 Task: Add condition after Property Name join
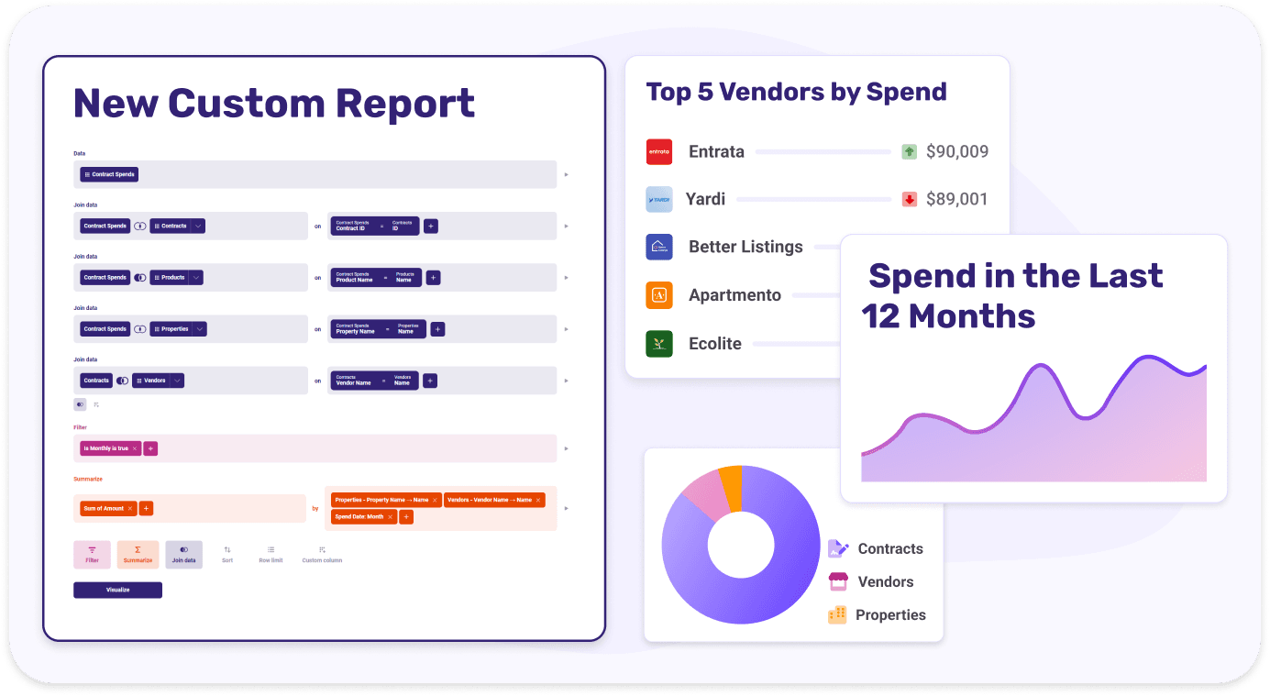coord(437,328)
